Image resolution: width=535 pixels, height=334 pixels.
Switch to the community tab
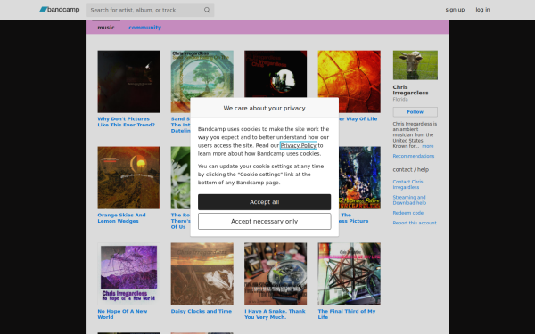[145, 28]
